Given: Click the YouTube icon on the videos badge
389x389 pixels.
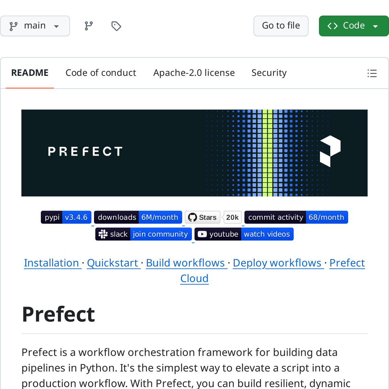Looking at the screenshot, I should (x=202, y=234).
